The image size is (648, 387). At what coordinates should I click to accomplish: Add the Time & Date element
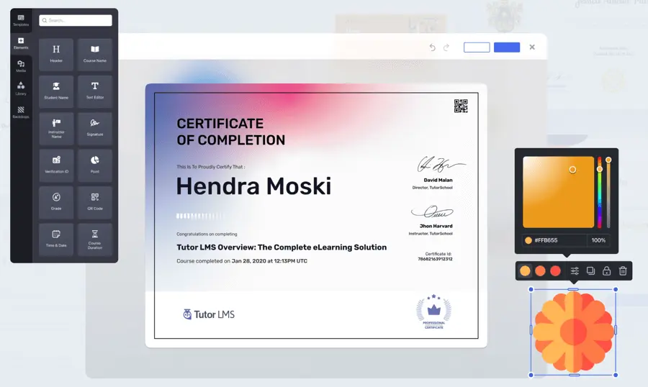click(56, 239)
